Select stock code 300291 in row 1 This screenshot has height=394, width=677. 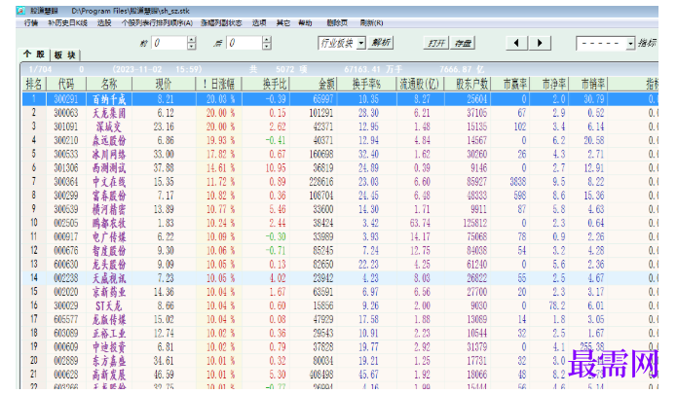(66, 99)
